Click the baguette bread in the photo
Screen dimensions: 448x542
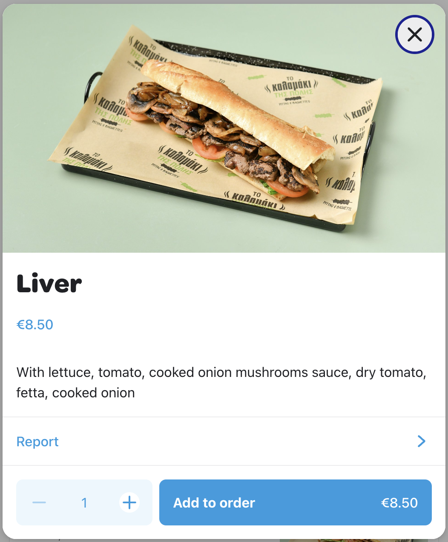click(x=238, y=111)
